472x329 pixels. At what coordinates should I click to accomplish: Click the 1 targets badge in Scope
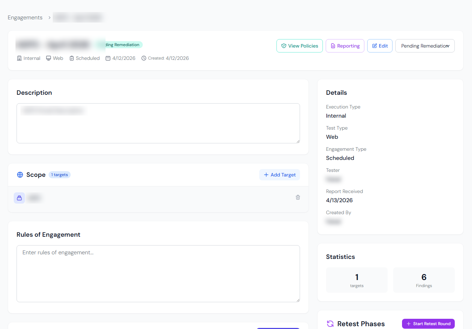coord(59,175)
